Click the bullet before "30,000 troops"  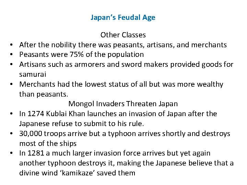[11, 134]
